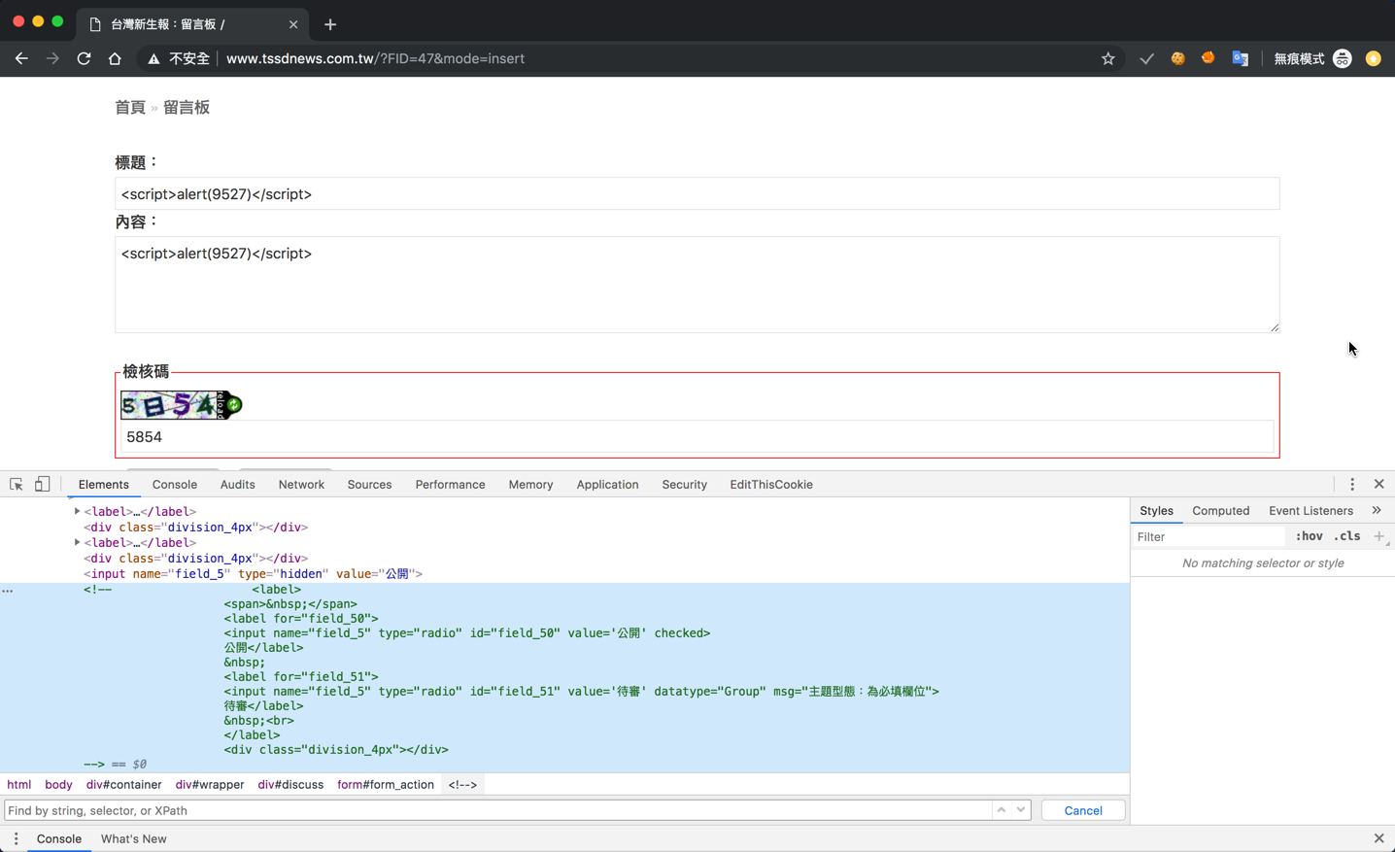This screenshot has height=852, width=1395.
Task: Click the address bar URL
Action: point(375,58)
